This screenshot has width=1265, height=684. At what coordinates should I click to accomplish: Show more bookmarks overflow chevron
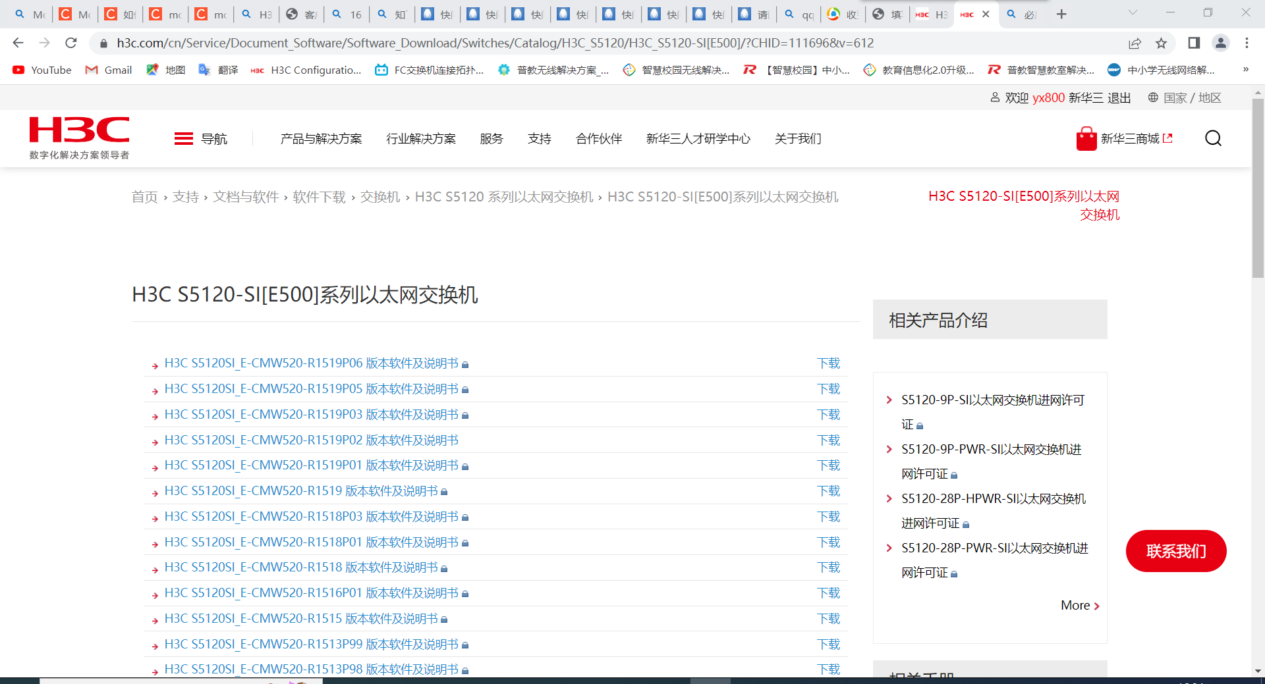point(1246,70)
